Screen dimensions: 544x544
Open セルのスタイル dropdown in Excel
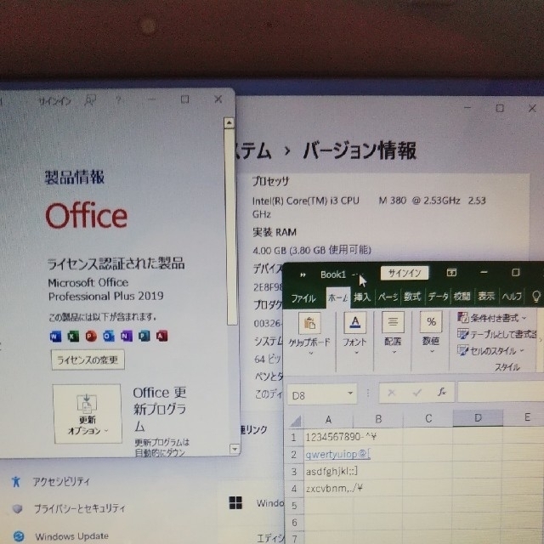(x=490, y=351)
